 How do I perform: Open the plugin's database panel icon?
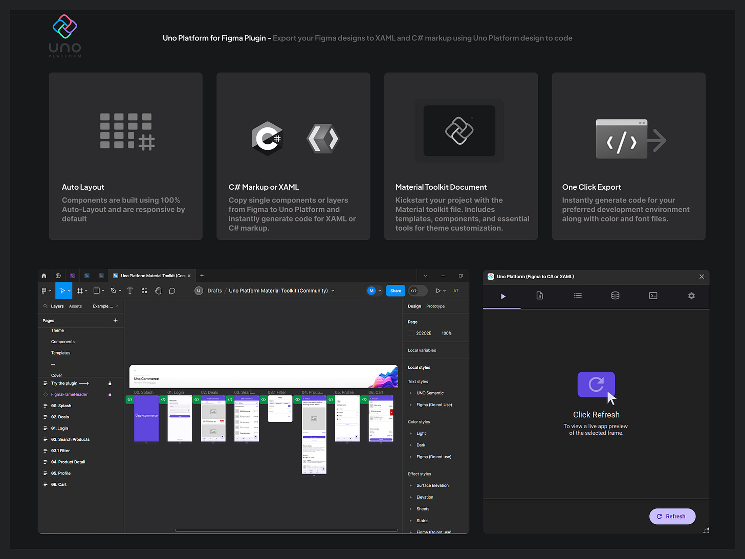click(x=615, y=296)
